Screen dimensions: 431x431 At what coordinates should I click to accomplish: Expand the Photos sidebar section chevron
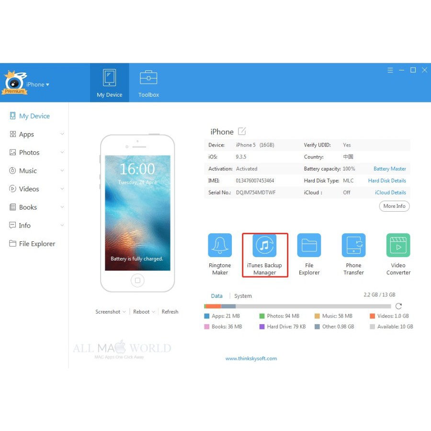(62, 152)
